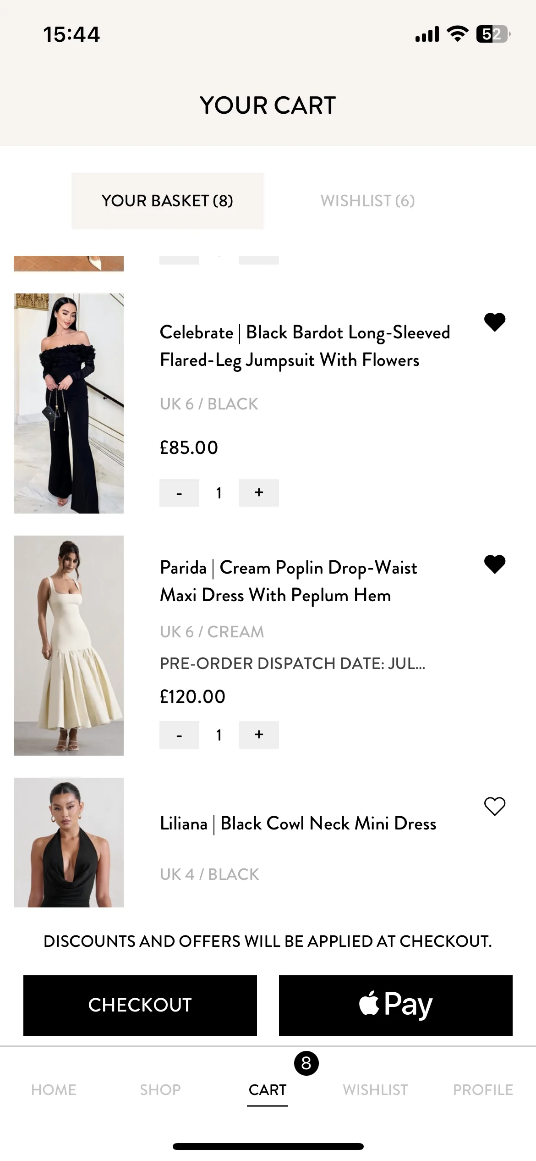Remove Celebrate jumpsuit from wishlist via heart
536x1161 pixels.
tap(495, 322)
